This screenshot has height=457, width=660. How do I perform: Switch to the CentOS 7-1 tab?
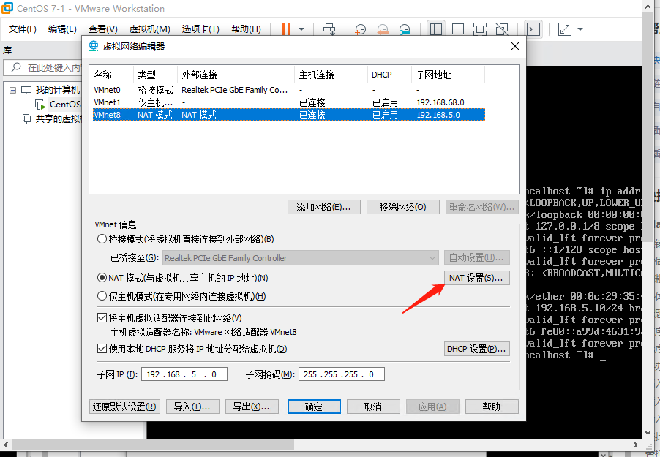(x=64, y=105)
